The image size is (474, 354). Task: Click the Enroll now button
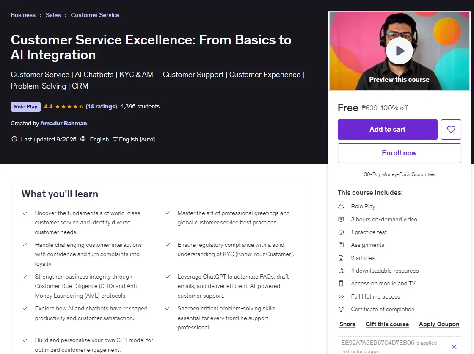coord(400,153)
